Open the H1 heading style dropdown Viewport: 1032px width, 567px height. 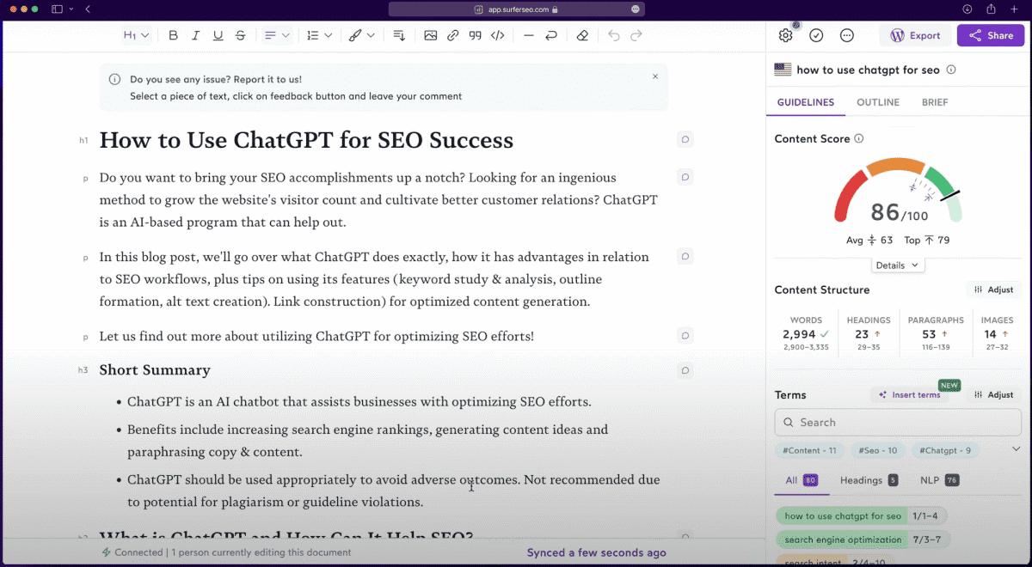(x=136, y=35)
